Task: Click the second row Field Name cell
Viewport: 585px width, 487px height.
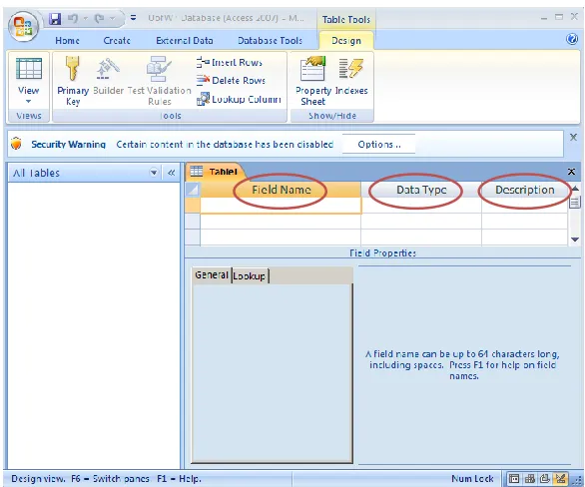Action: (281, 222)
